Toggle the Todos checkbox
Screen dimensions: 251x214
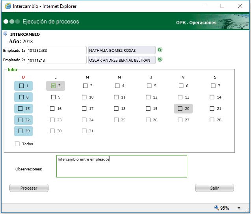pyautogui.click(x=17, y=144)
